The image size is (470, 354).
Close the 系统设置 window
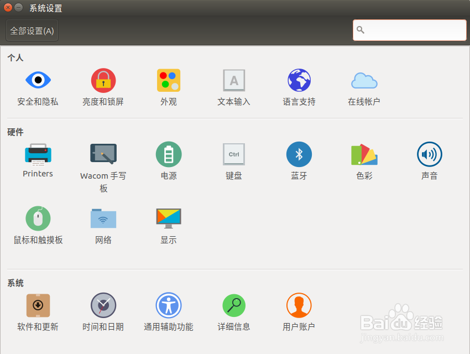(8, 8)
